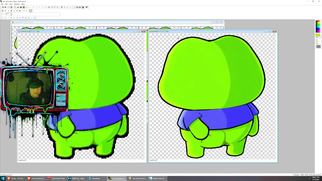Viewport: 322px width, 181px height.
Task: Select the Mover tool
Action: point(14,18)
